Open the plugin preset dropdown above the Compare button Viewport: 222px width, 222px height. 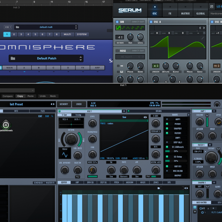[x=17, y=90]
